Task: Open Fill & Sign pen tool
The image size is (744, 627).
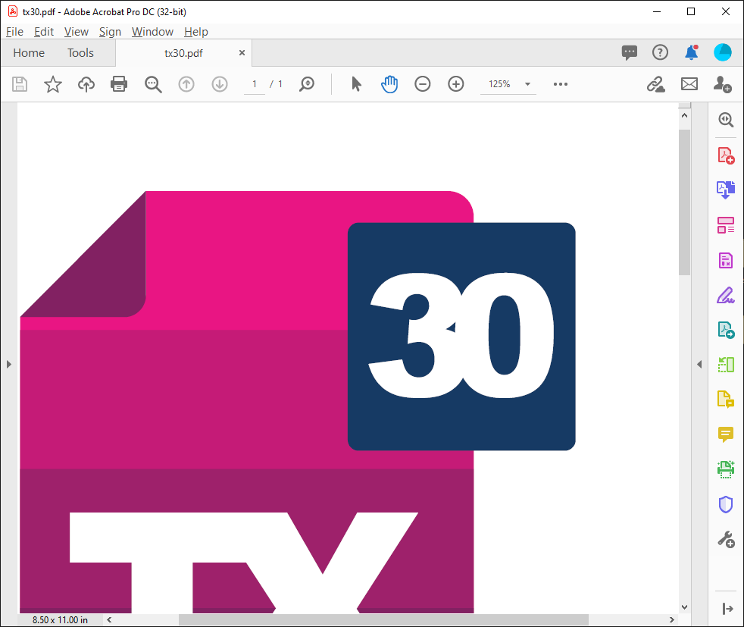Action: tap(726, 295)
